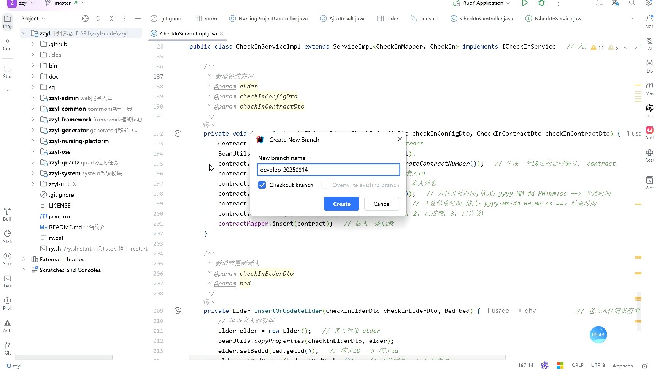Click the line:column 187:14 indicator
657x369 pixels.
tap(525, 365)
